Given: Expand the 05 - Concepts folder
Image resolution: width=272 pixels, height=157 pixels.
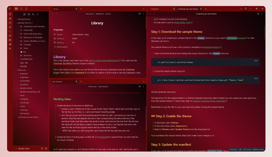Looking at the screenshot, I should click(x=18, y=44).
